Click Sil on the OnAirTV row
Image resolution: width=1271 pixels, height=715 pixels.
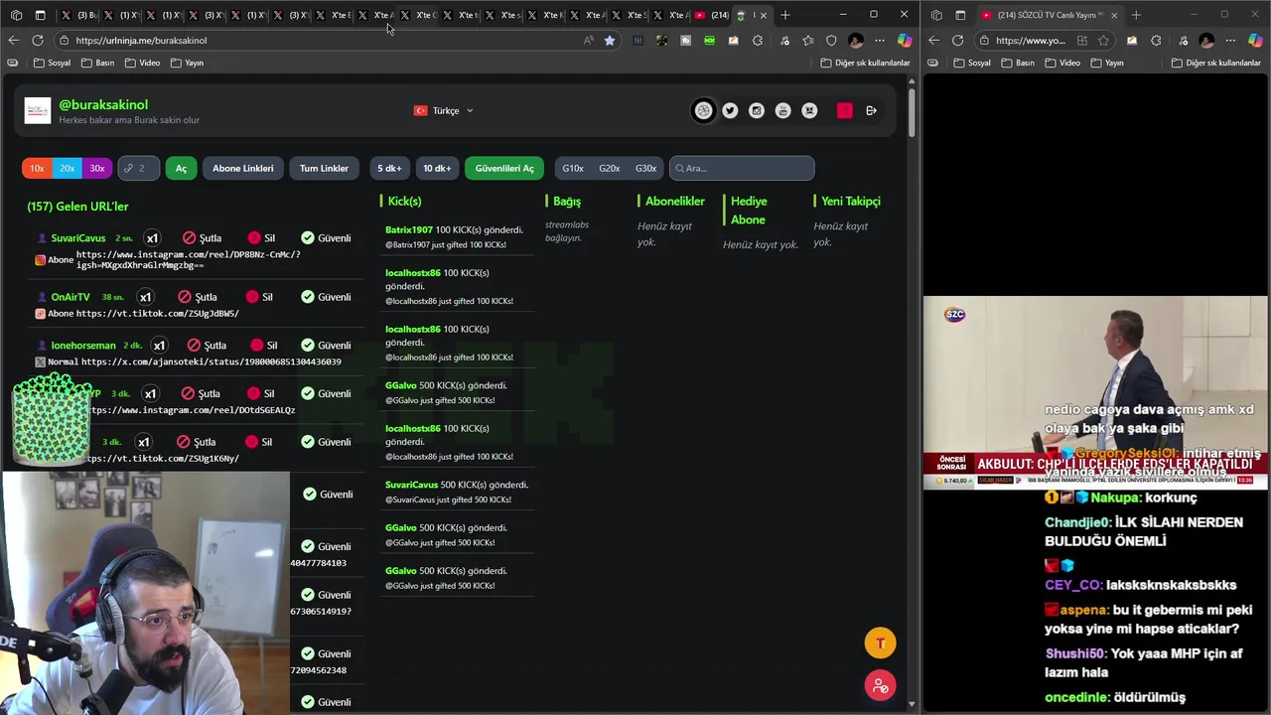(260, 297)
